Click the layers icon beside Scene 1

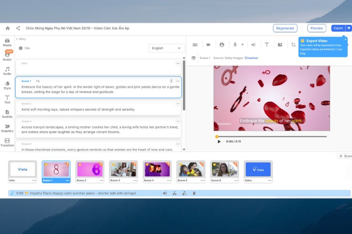[193, 58]
